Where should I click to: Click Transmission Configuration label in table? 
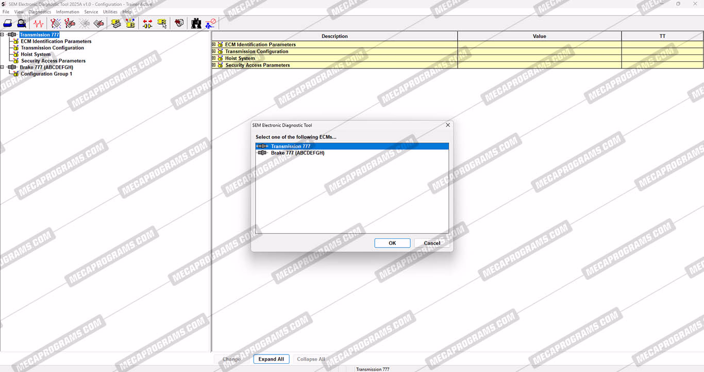click(257, 51)
